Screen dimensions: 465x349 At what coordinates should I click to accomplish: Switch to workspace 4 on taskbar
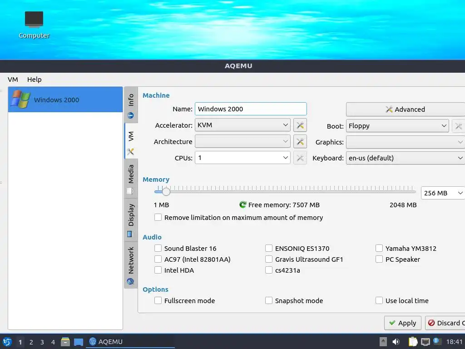click(53, 342)
